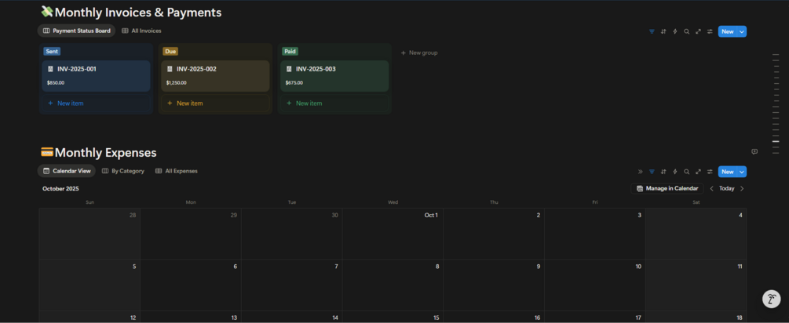Click the yellow Due status tag
The height and width of the screenshot is (323, 789).
(x=170, y=51)
